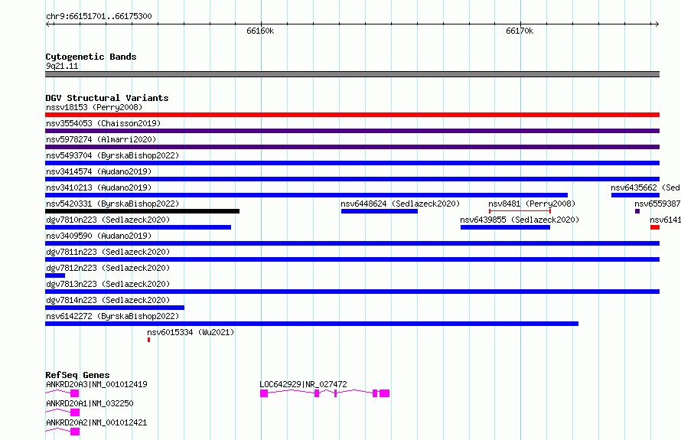The height and width of the screenshot is (440, 681).
Task: Click the thin red nsv8481 variant line
Action: coord(520,211)
